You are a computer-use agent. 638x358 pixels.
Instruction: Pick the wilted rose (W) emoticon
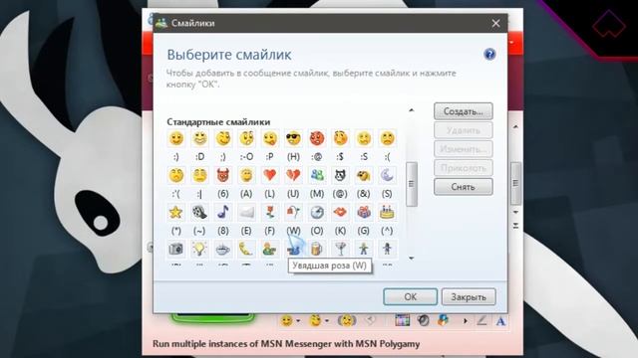(x=293, y=212)
